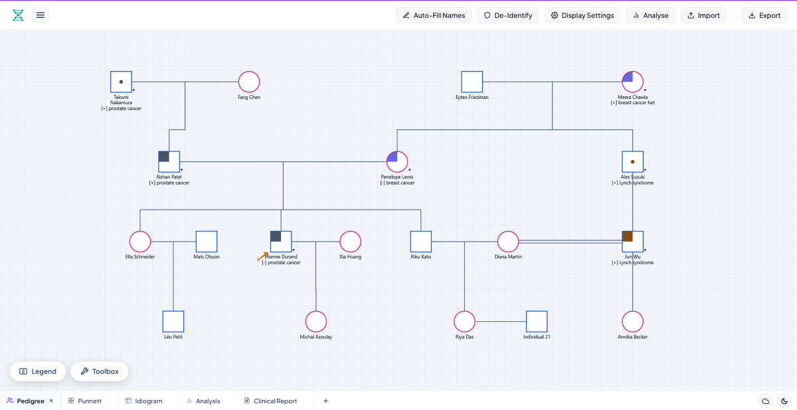The width and height of the screenshot is (797, 410).
Task: Select Ella Schneider's circle symbol
Action: [140, 241]
